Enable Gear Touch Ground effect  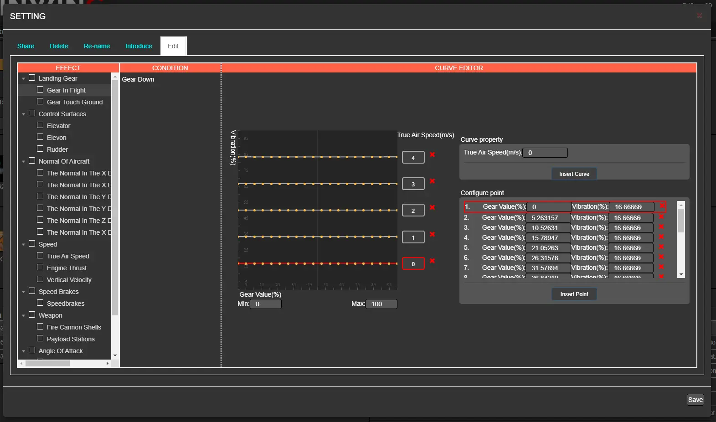pyautogui.click(x=40, y=102)
